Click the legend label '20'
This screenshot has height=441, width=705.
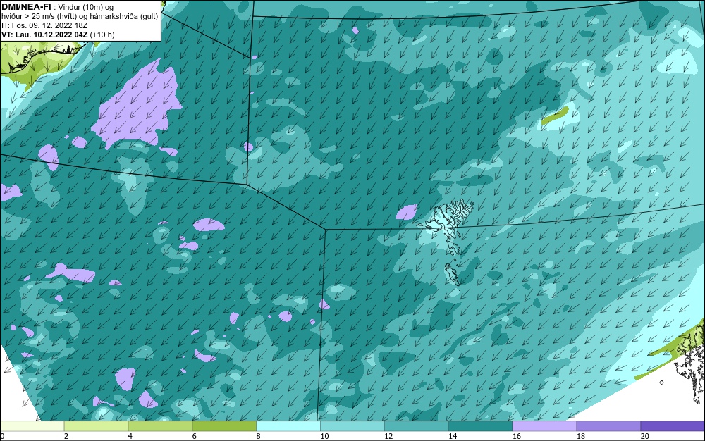point(645,436)
